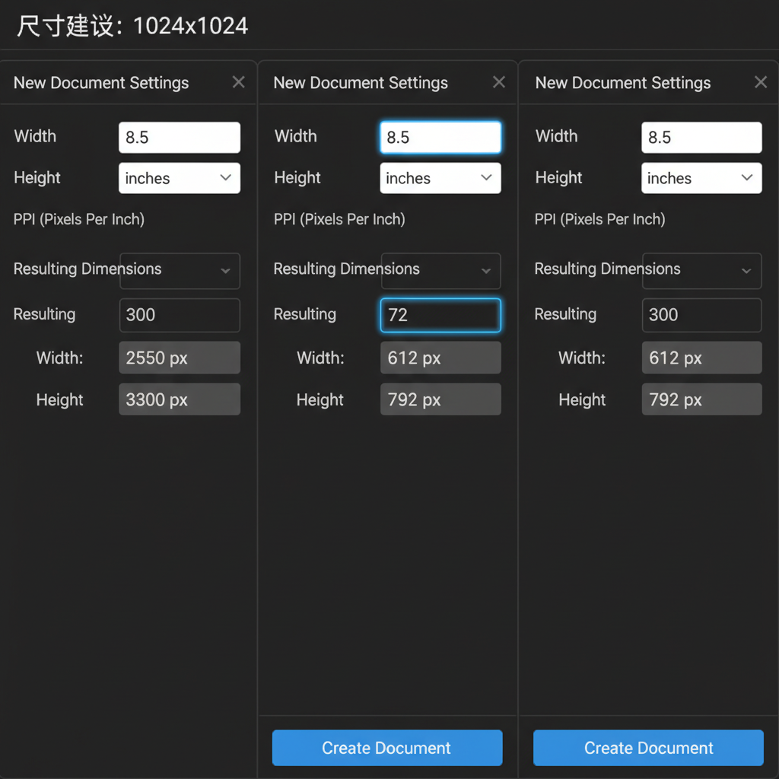Close the middle New Document Settings panel
Image resolution: width=779 pixels, height=779 pixels.
click(499, 82)
